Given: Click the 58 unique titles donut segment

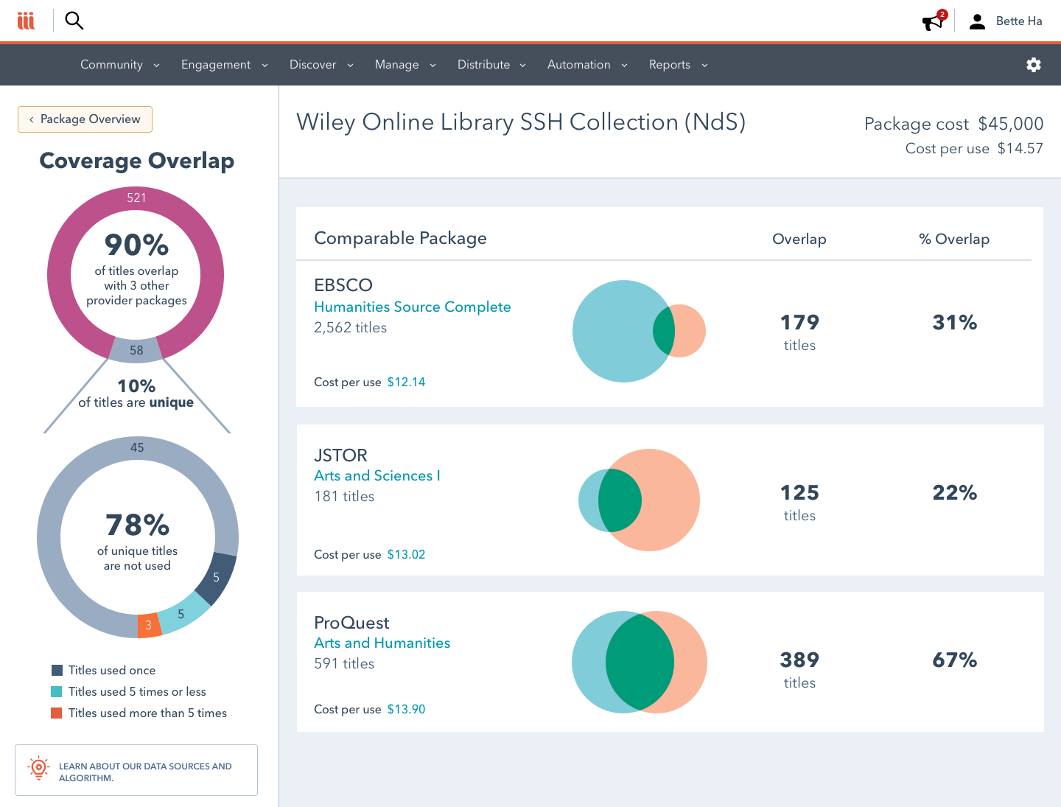Looking at the screenshot, I should click(136, 350).
